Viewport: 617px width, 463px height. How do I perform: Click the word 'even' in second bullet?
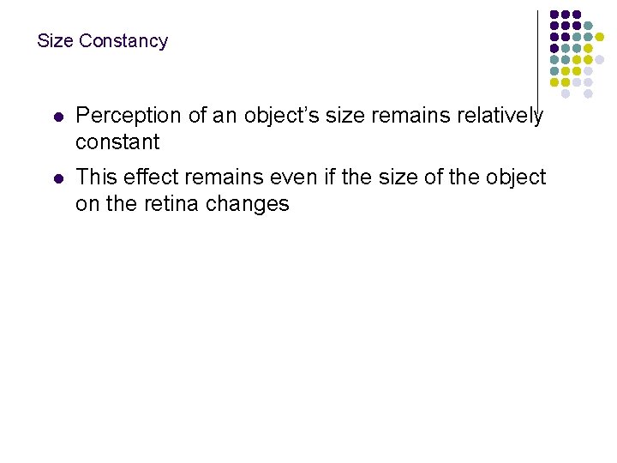point(294,177)
